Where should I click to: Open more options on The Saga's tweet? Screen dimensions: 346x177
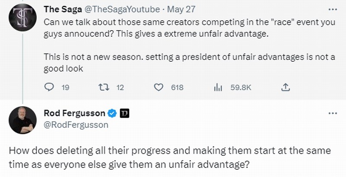333,9
